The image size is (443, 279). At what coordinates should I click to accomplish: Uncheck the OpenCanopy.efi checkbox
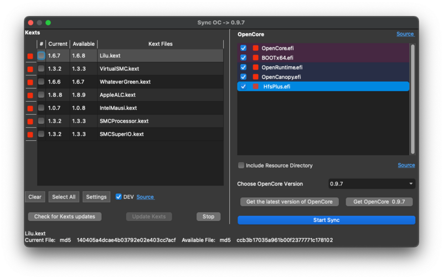pyautogui.click(x=243, y=77)
